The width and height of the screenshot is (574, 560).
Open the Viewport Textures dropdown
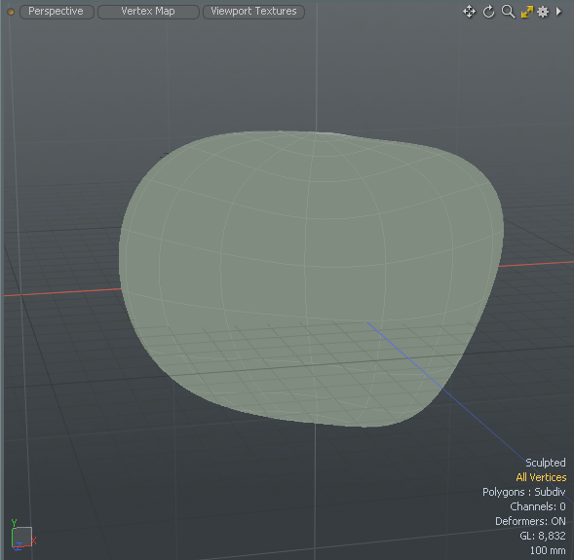coord(253,12)
